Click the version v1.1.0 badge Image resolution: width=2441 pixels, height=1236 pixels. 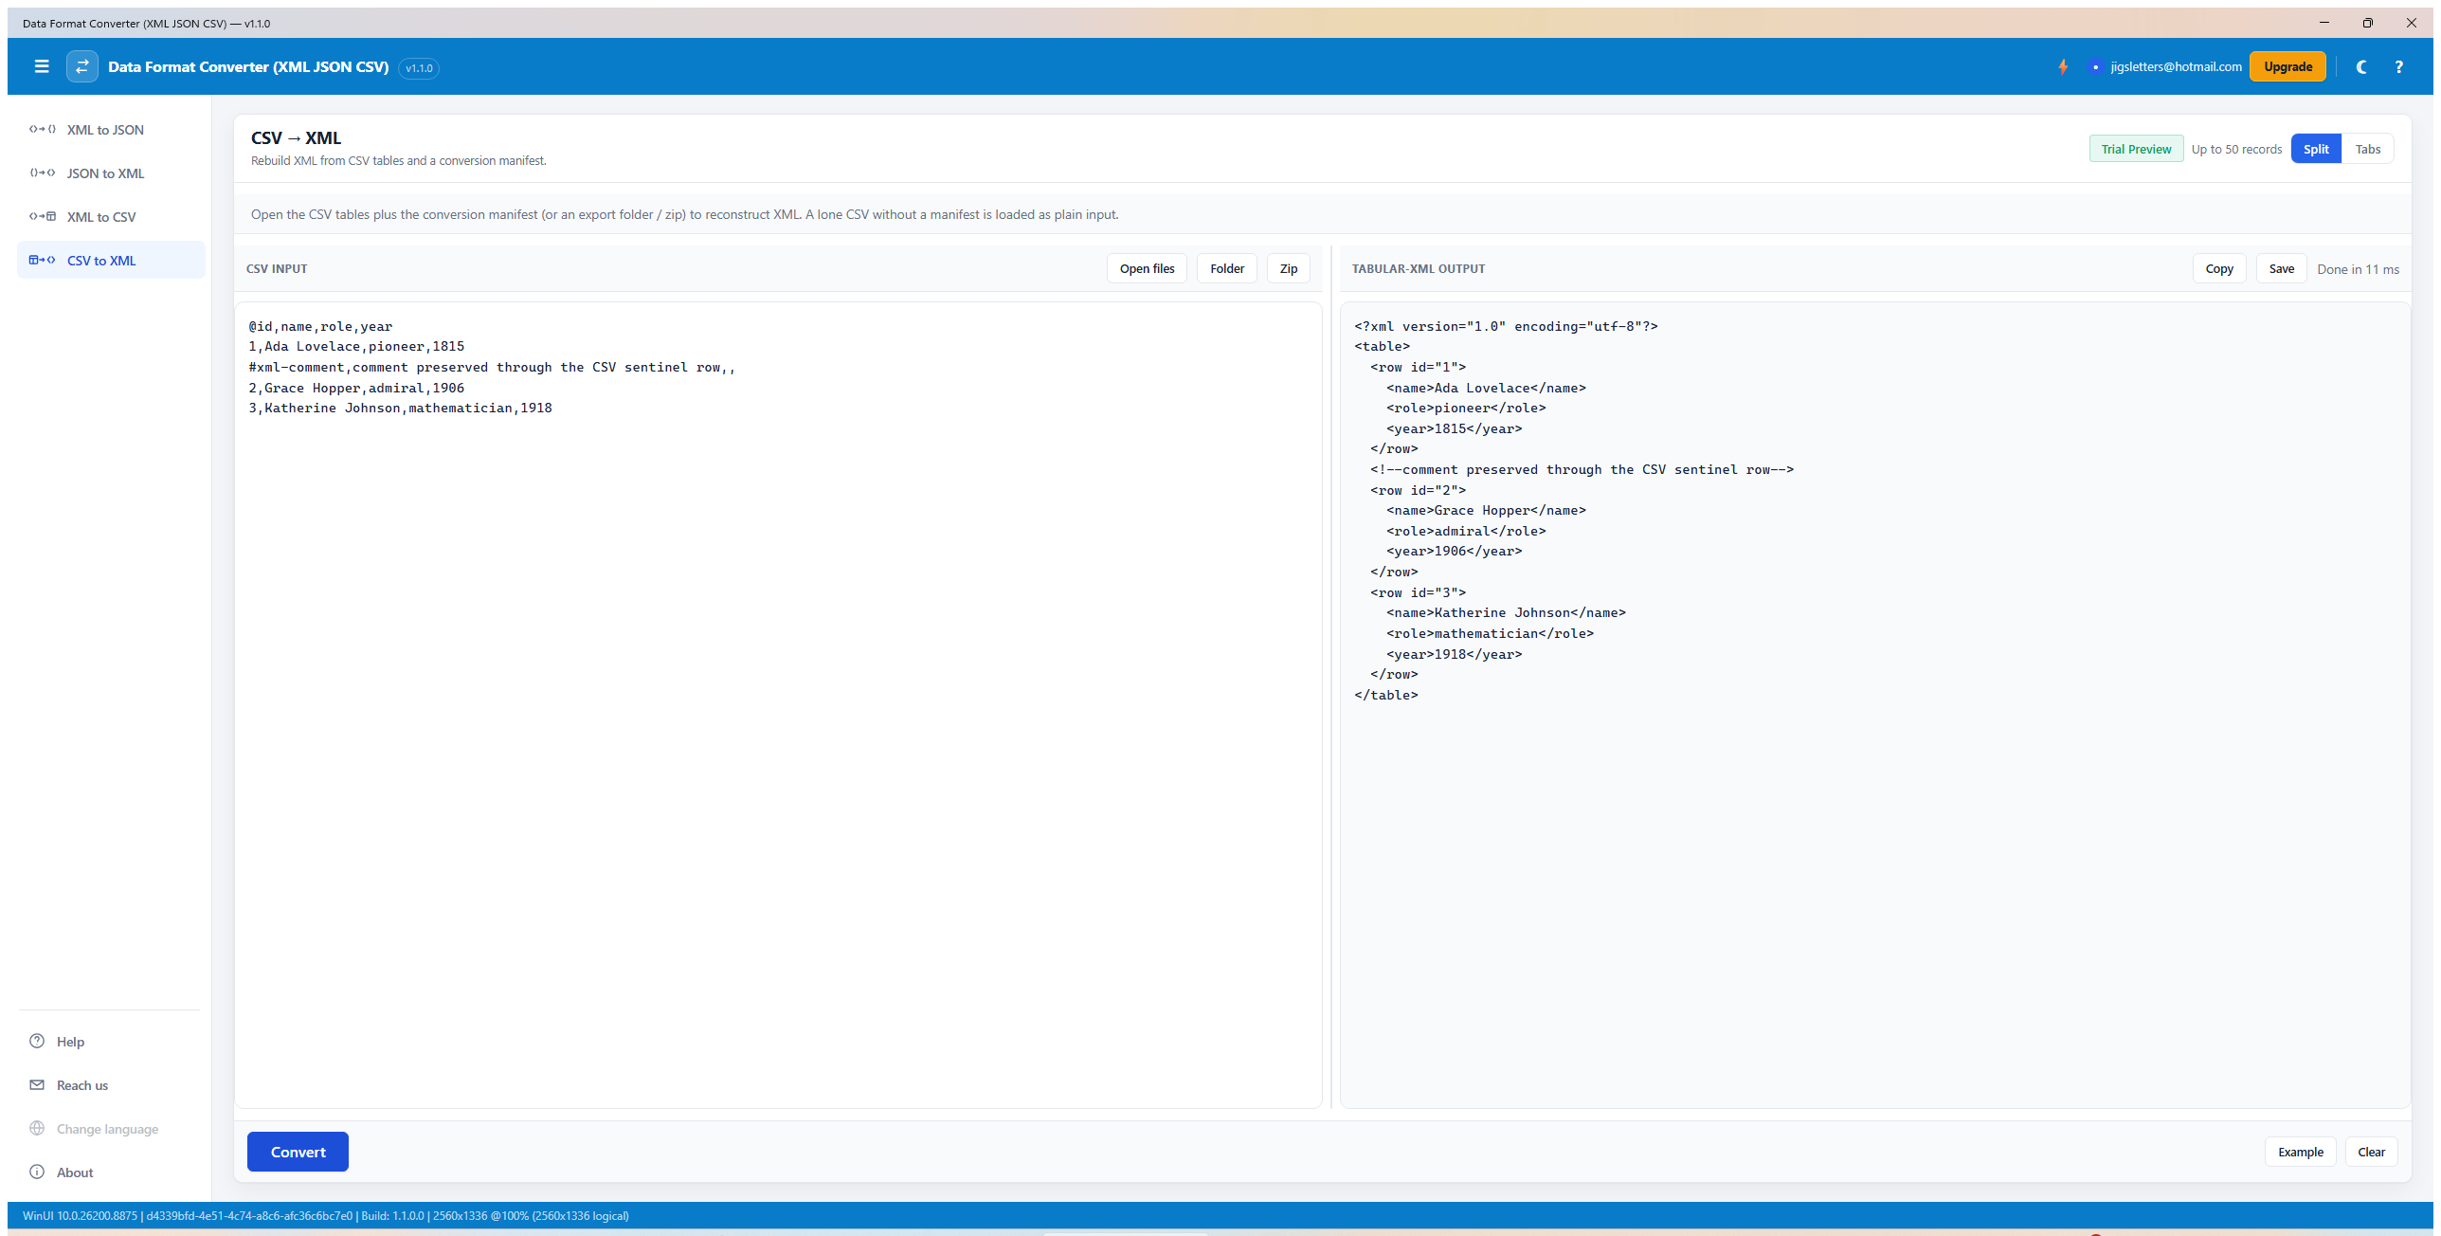(x=419, y=68)
